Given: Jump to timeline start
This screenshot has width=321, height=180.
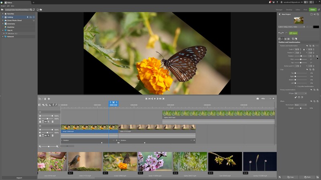Looking at the screenshot, I should click(146, 98).
